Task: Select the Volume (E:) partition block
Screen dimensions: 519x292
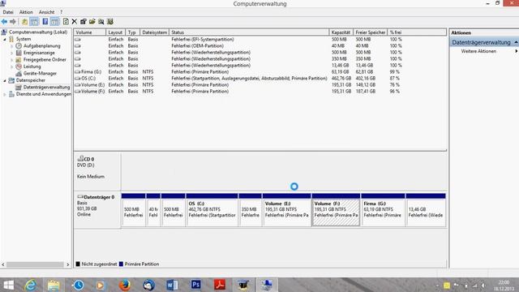Action: tap(286, 210)
